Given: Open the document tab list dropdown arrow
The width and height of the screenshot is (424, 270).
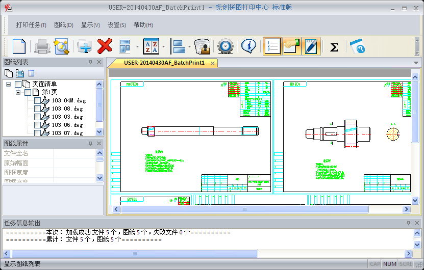Looking at the screenshot, I should pos(416,63).
